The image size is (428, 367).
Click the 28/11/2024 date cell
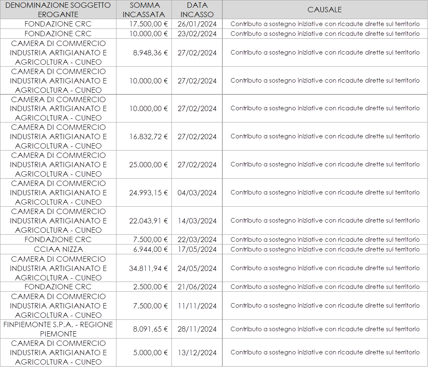tap(197, 329)
